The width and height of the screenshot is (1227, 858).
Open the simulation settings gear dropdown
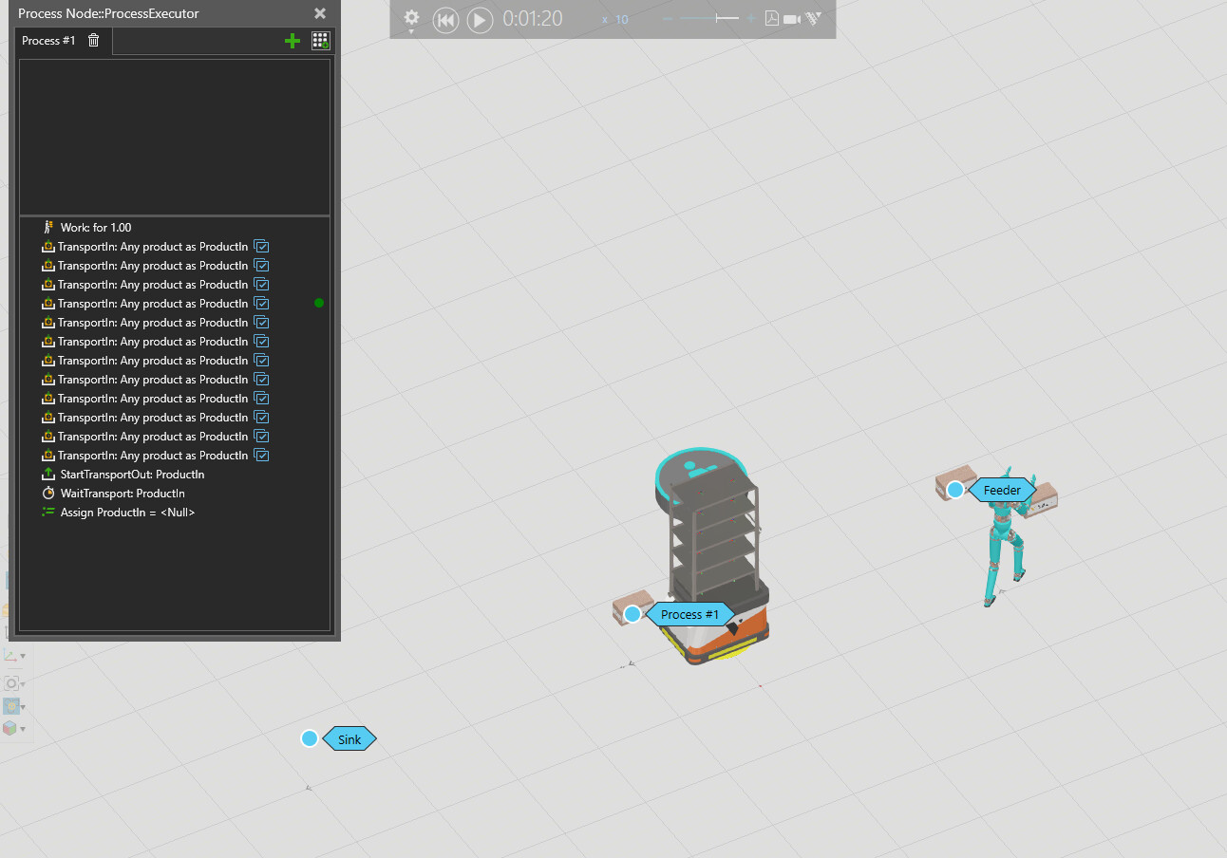point(411,19)
